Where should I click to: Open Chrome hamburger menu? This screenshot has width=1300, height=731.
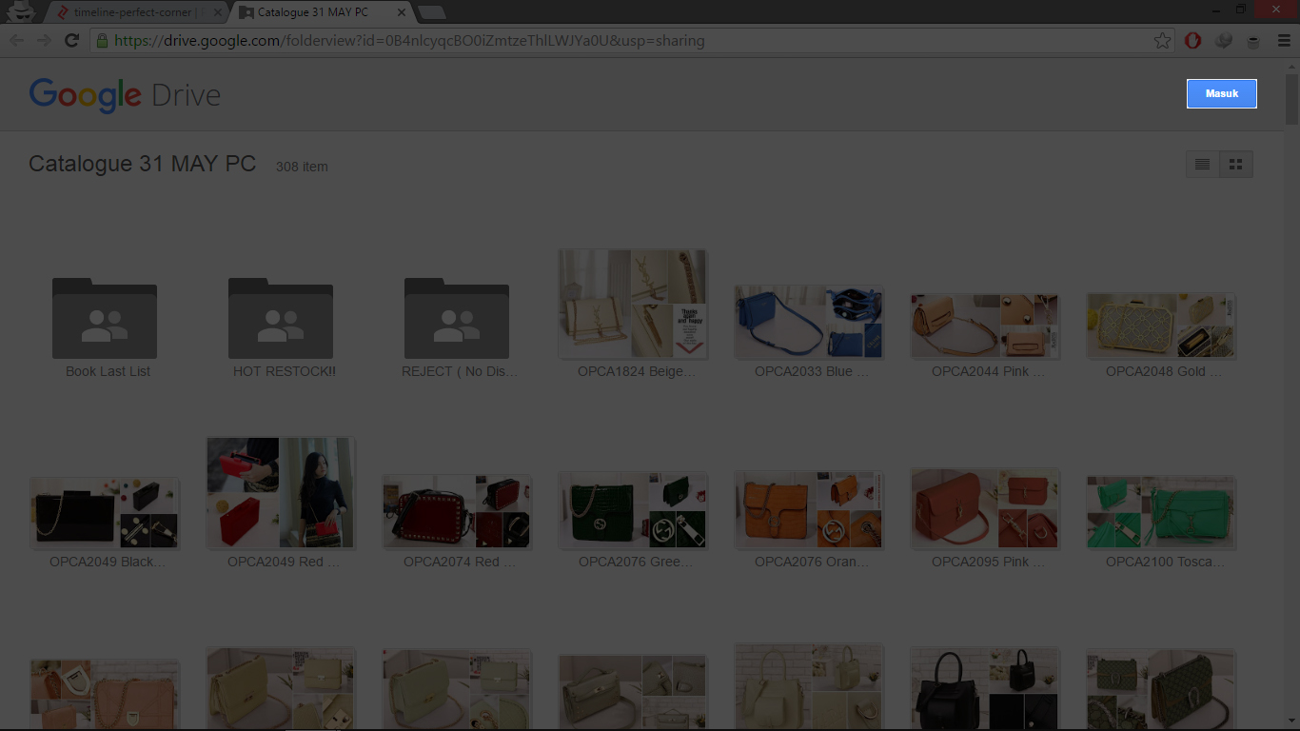coord(1284,41)
